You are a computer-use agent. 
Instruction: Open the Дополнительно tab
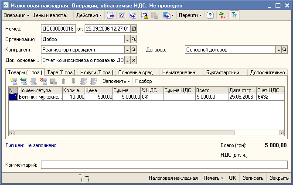click(267, 72)
